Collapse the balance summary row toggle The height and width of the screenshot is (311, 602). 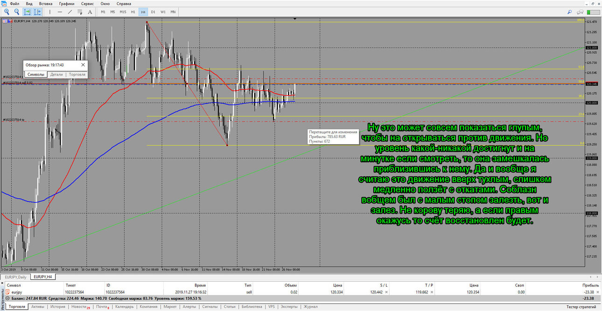[x=7, y=298]
